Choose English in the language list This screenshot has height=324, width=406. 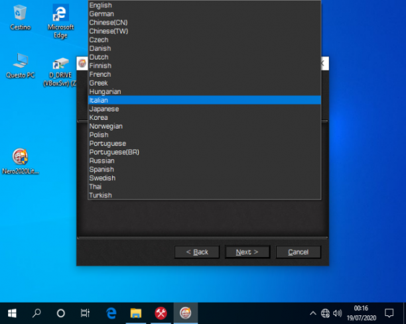pos(204,5)
